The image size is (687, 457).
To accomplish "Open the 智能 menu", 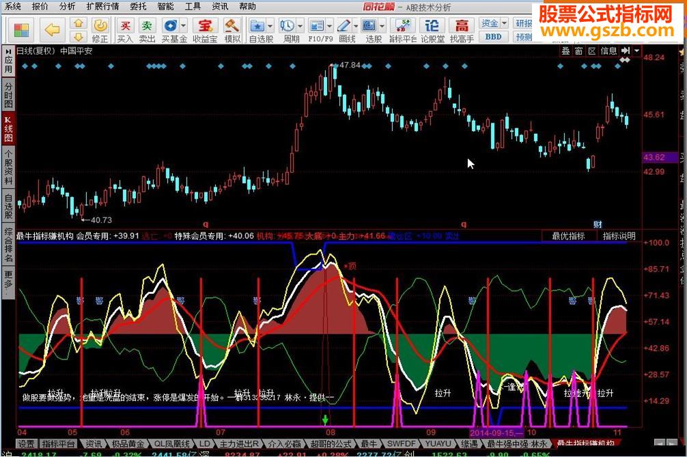I will 165,6.
